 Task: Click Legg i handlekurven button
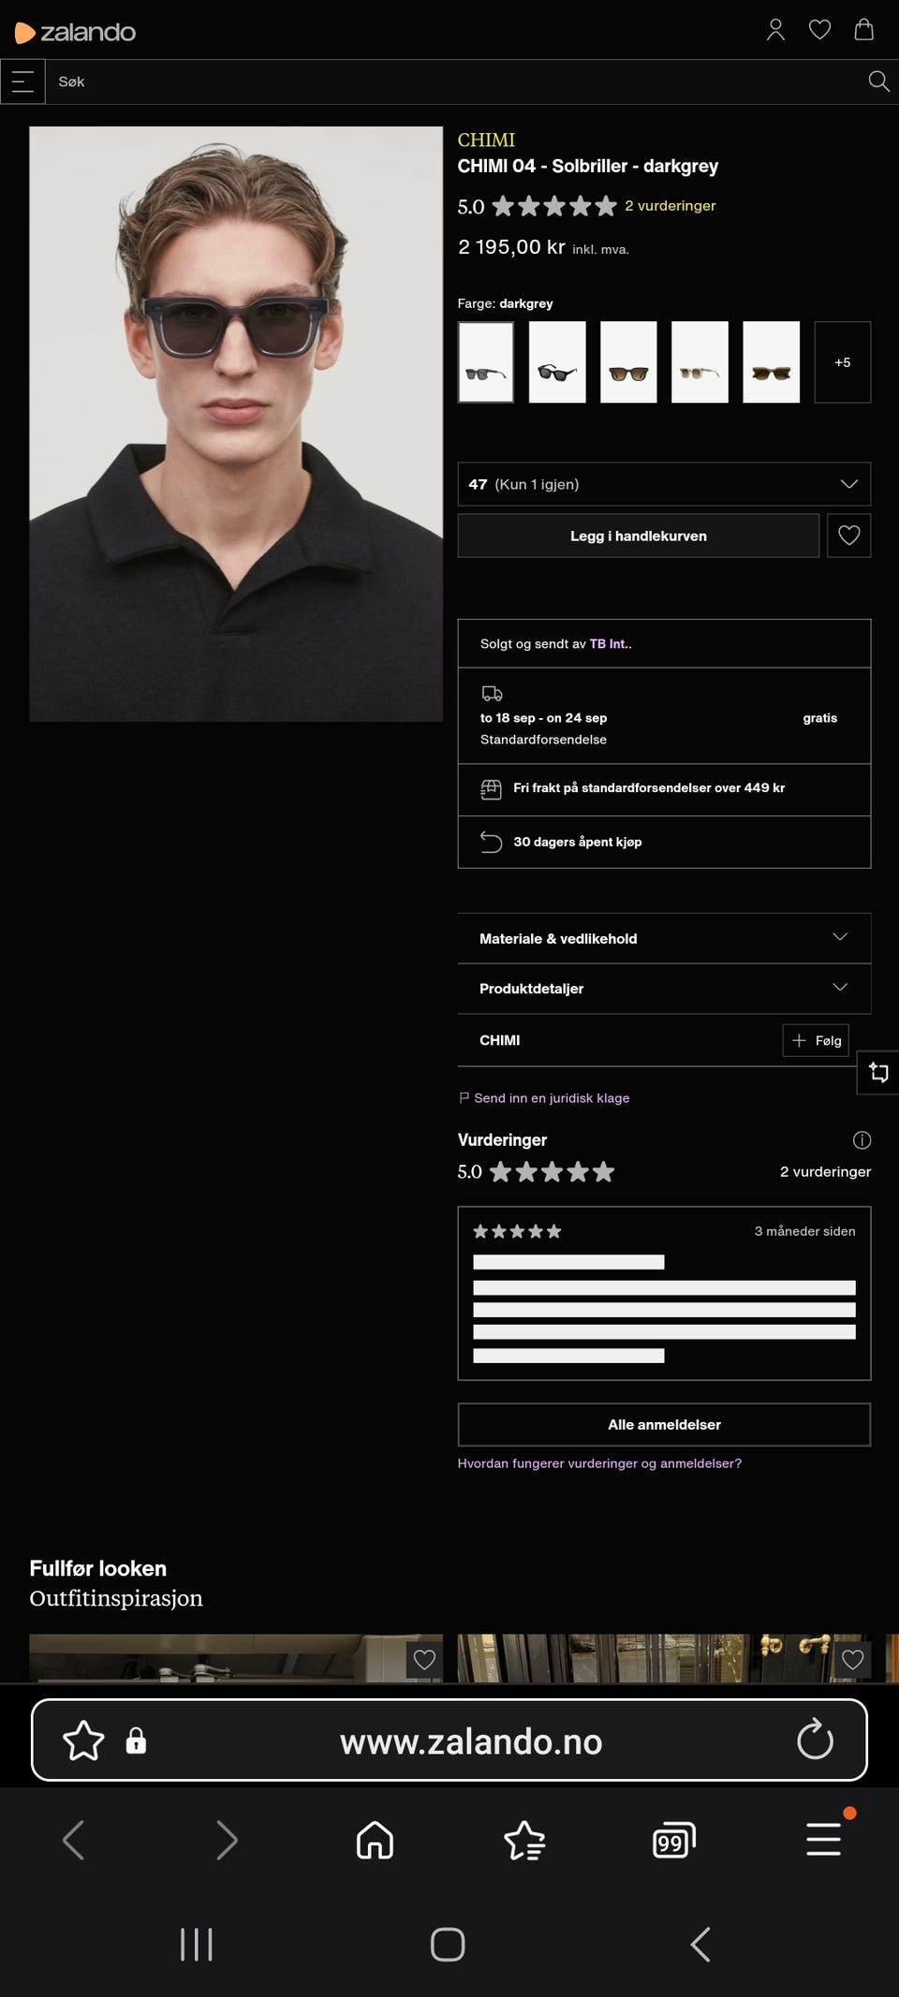tap(639, 536)
